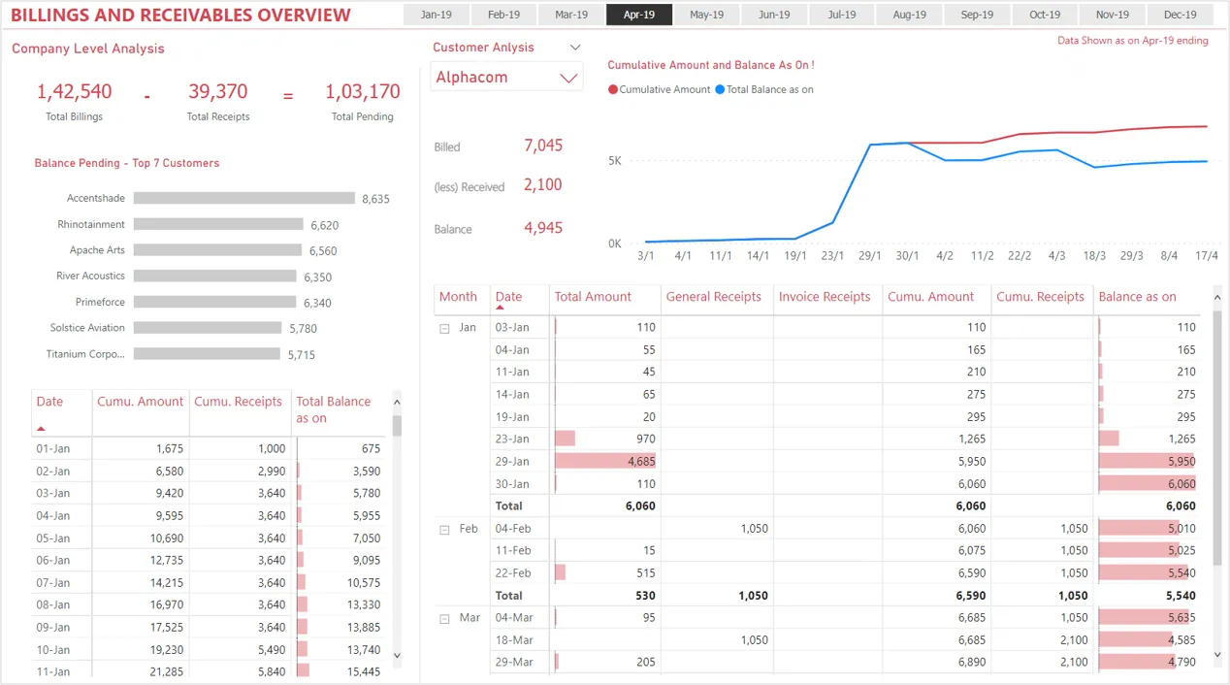This screenshot has width=1230, height=685.
Task: Sort customer table by Invoice Receipts
Action: [825, 297]
